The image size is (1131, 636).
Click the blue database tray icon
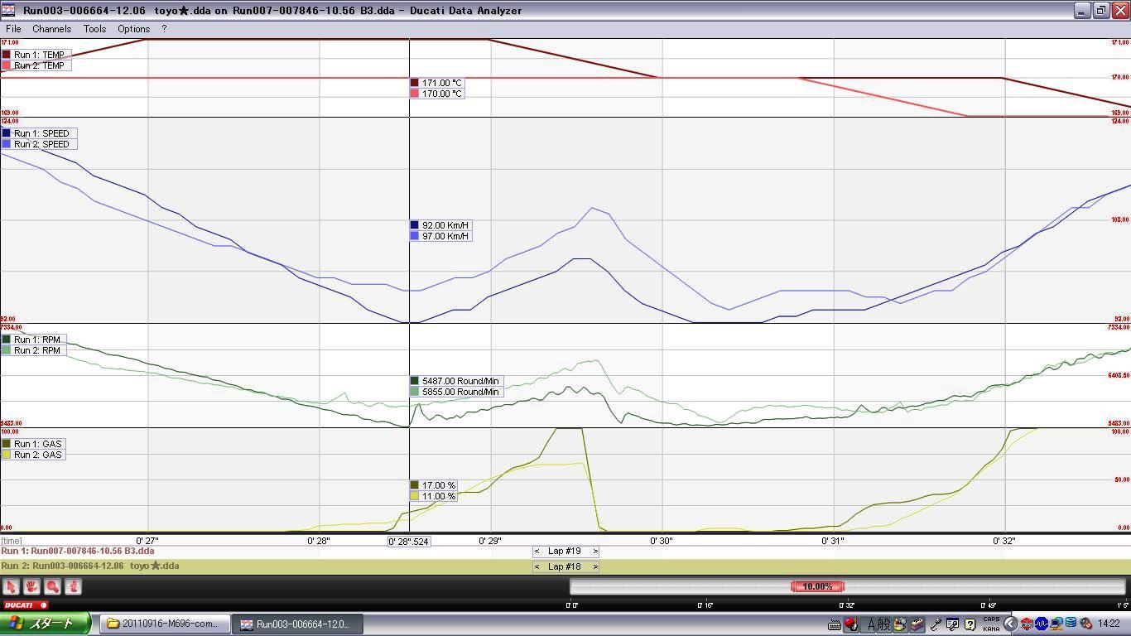(1071, 624)
